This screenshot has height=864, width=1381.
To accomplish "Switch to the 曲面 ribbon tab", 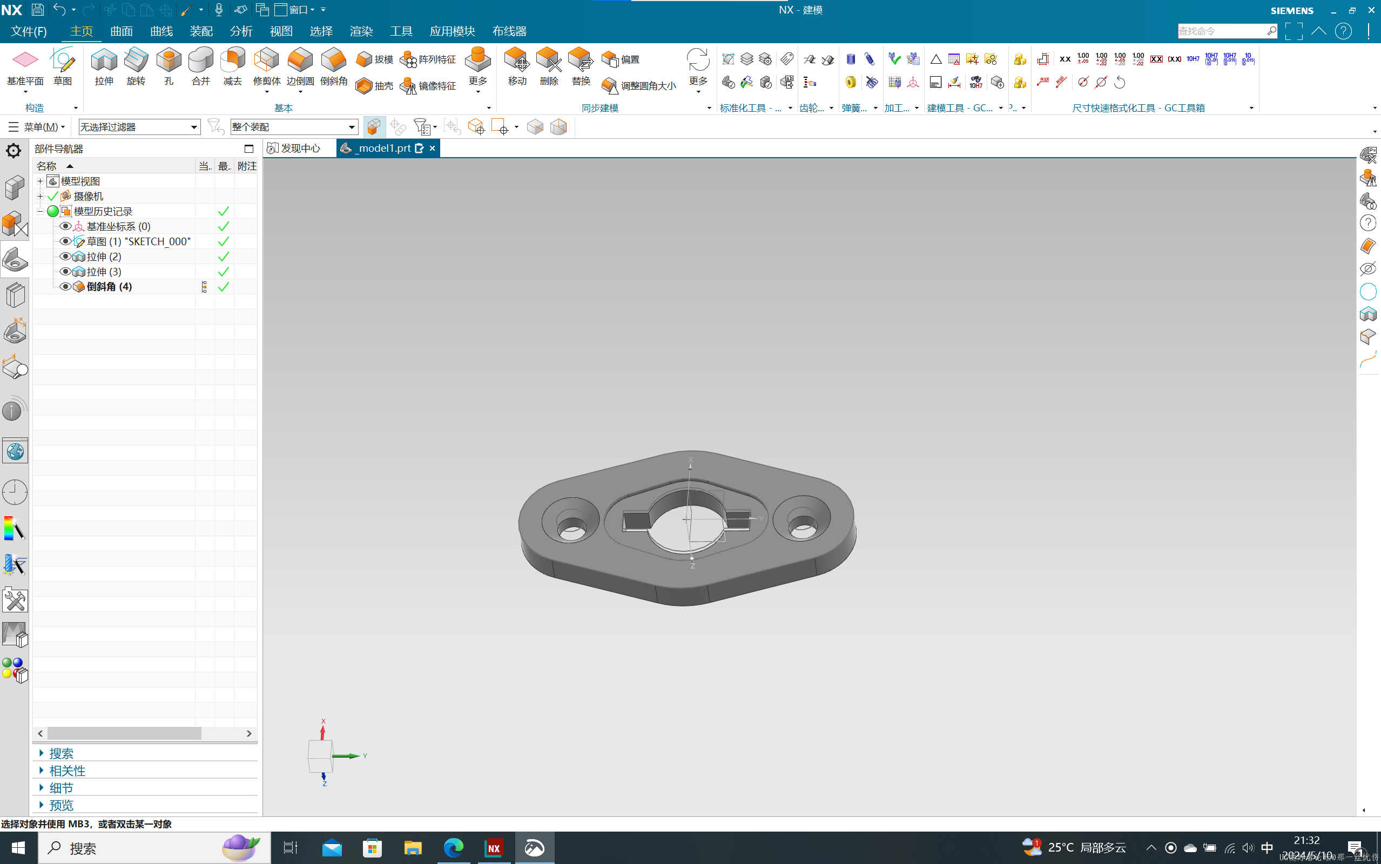I will coord(121,31).
